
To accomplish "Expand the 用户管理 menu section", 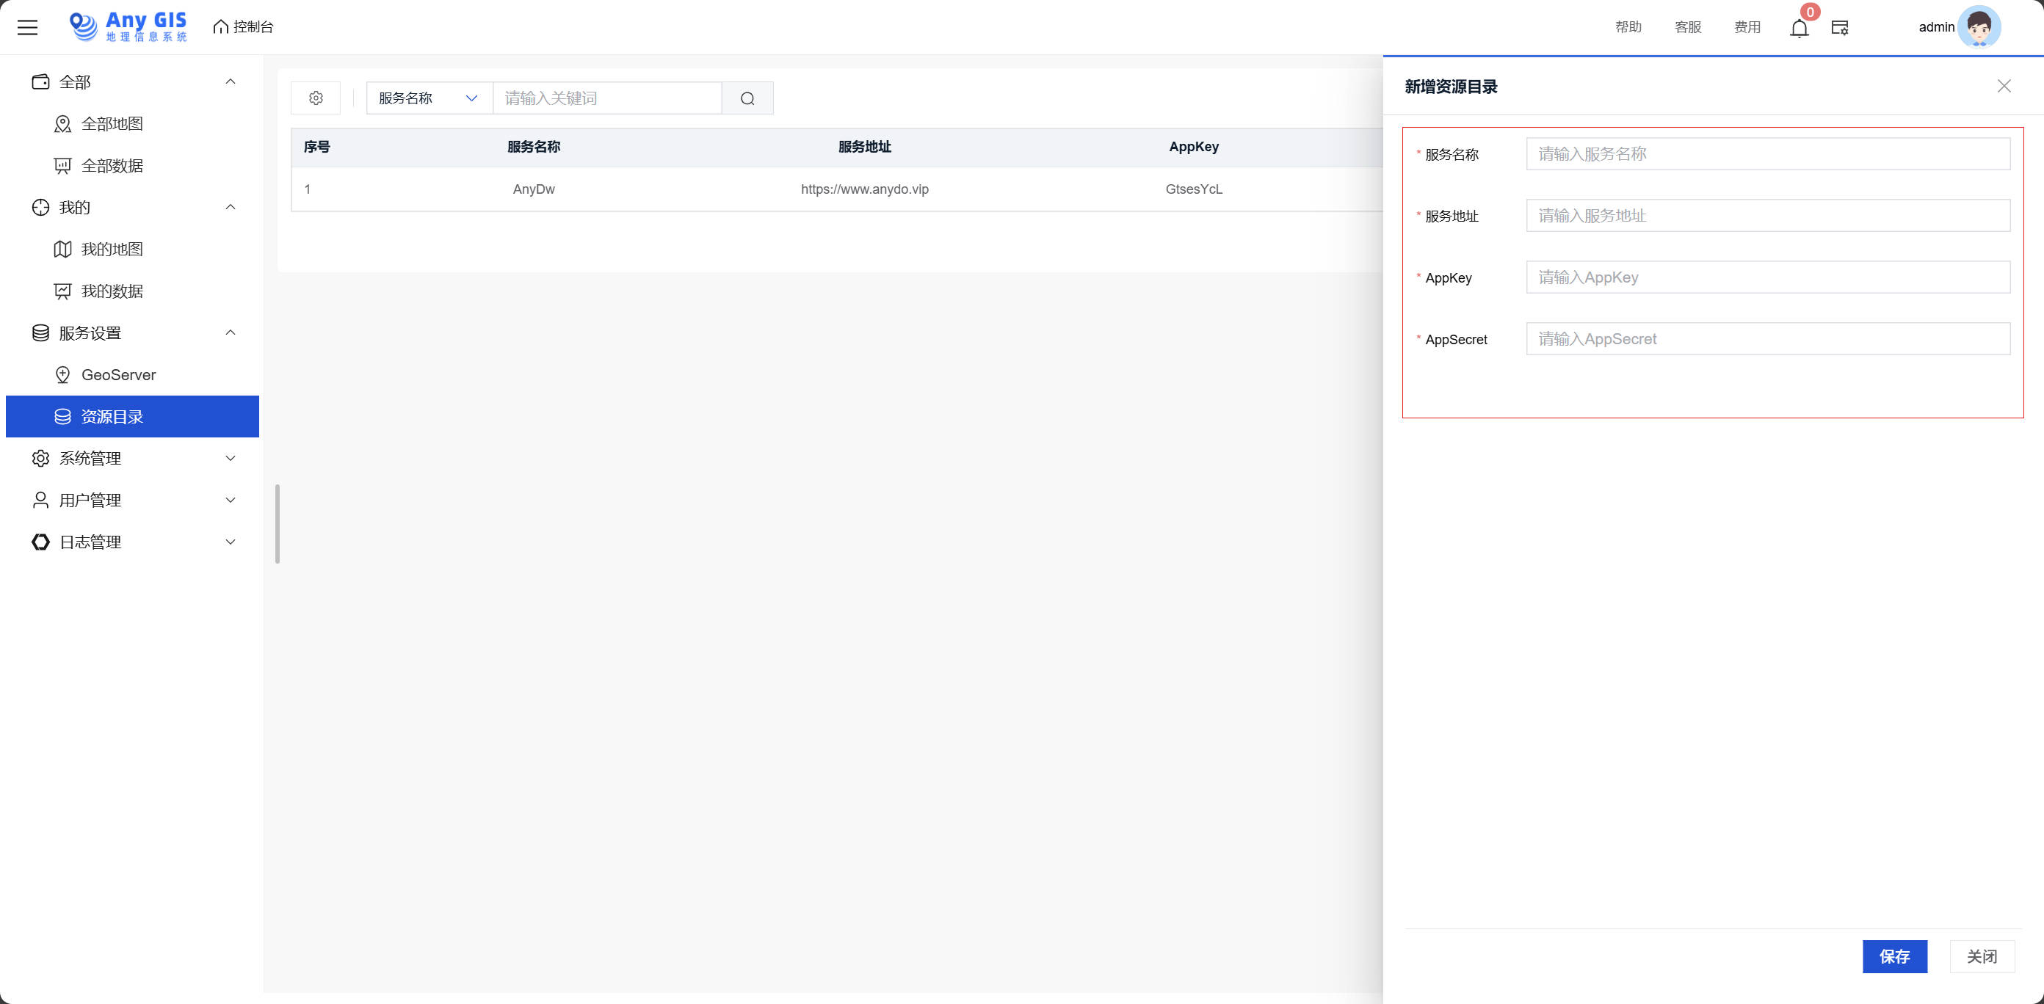I will pos(230,501).
